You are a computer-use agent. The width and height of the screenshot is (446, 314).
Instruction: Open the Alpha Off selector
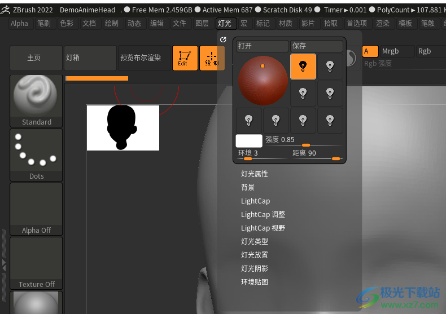(x=36, y=209)
